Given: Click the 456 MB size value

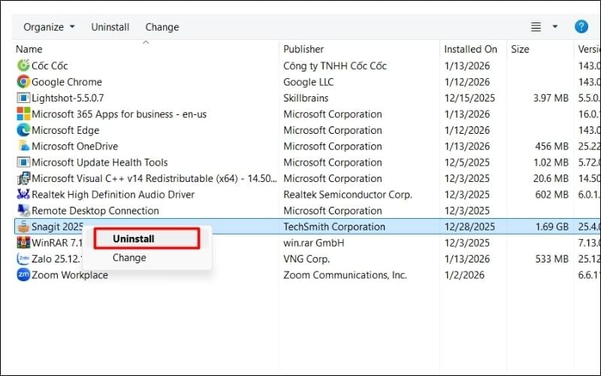Looking at the screenshot, I should tap(551, 146).
